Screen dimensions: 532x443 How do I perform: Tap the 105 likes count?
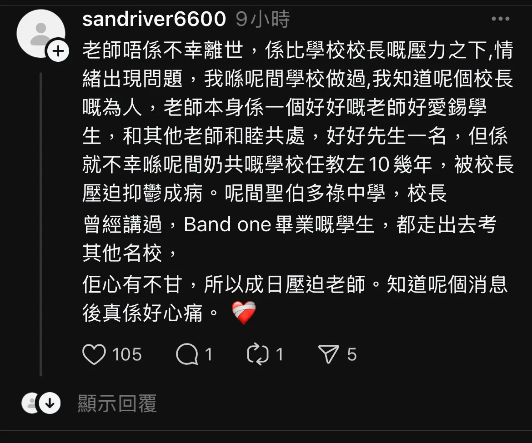point(127,354)
